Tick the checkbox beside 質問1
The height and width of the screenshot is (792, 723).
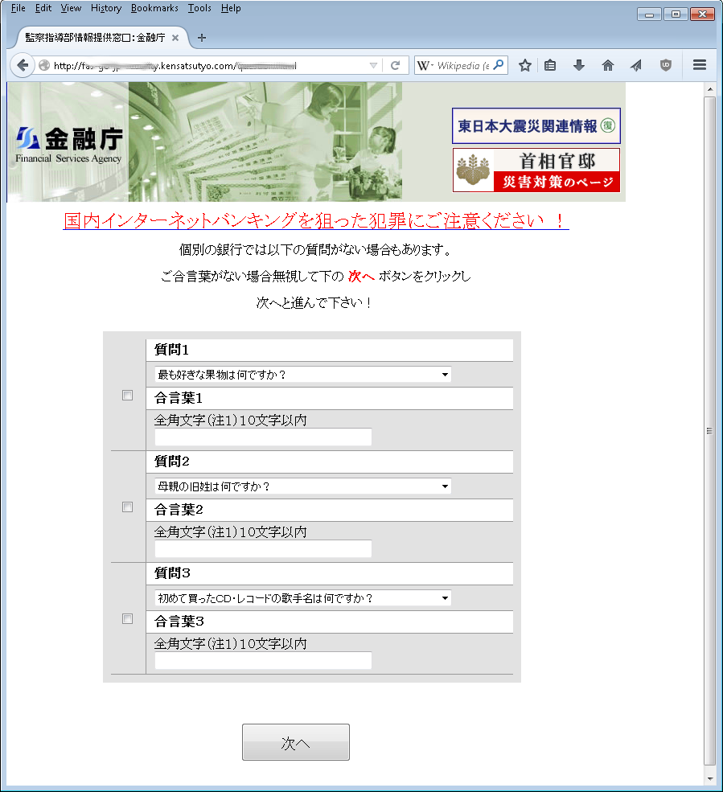127,396
